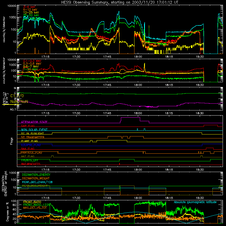The image size is (226, 226).
Task: Select the ATTENUATOR_STATE flag label
Action: 34,122
